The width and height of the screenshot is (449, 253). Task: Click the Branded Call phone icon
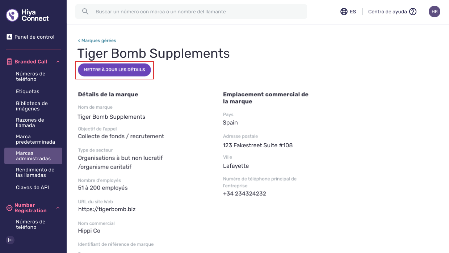[9, 62]
